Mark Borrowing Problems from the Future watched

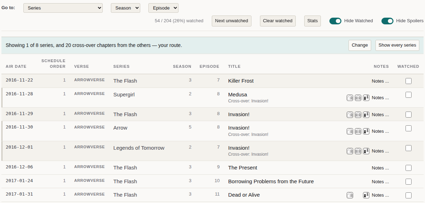pyautogui.click(x=408, y=181)
